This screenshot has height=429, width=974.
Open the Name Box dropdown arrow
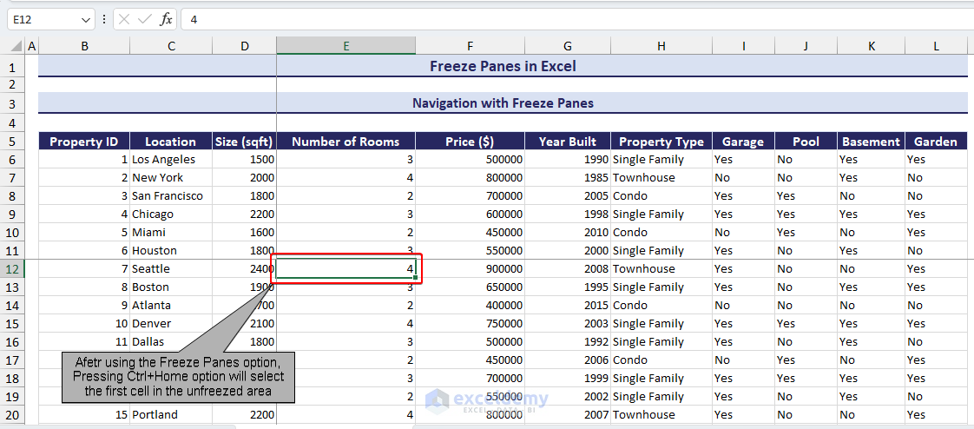(85, 19)
